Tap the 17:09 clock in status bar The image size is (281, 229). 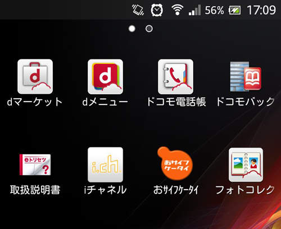coord(261,10)
